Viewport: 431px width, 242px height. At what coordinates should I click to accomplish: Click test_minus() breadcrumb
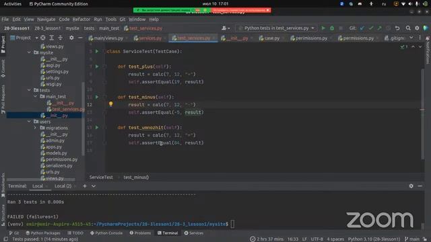[x=136, y=177]
